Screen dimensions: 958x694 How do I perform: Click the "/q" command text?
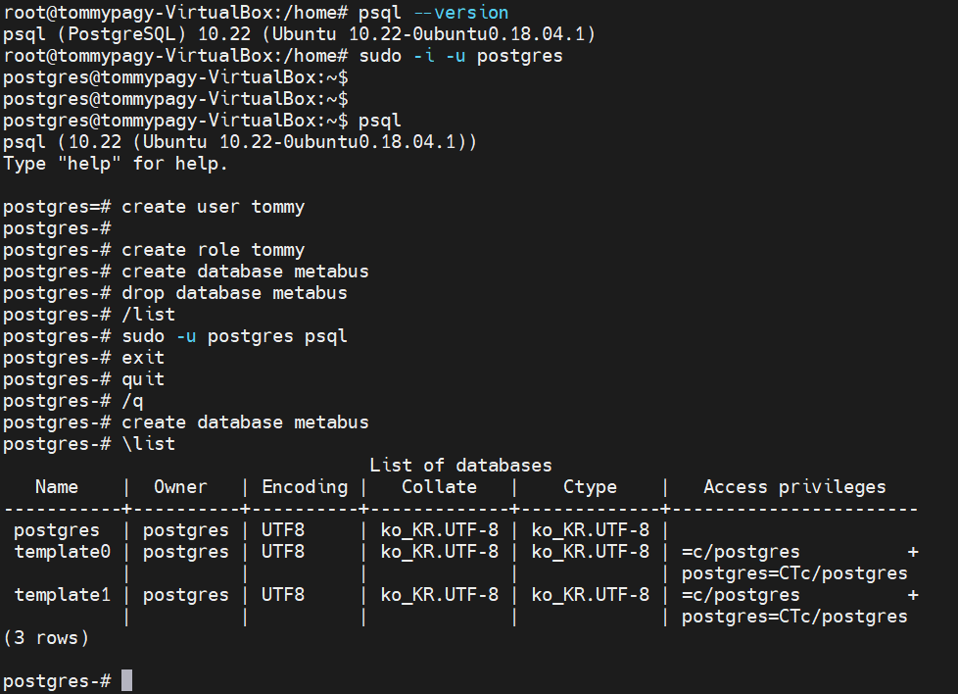[x=132, y=401]
